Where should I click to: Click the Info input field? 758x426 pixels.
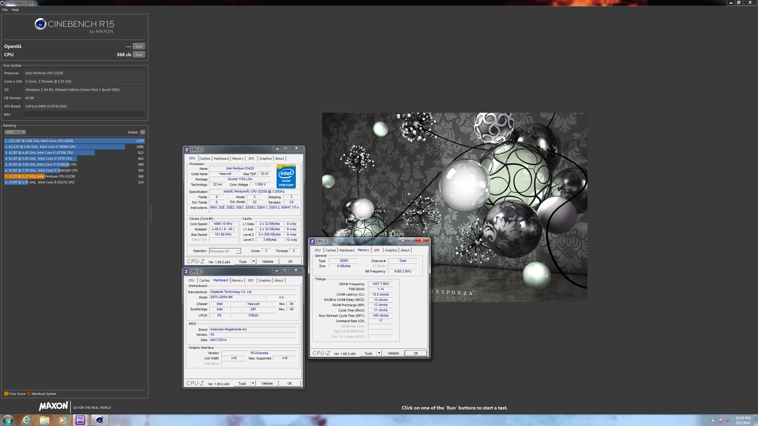click(x=84, y=114)
